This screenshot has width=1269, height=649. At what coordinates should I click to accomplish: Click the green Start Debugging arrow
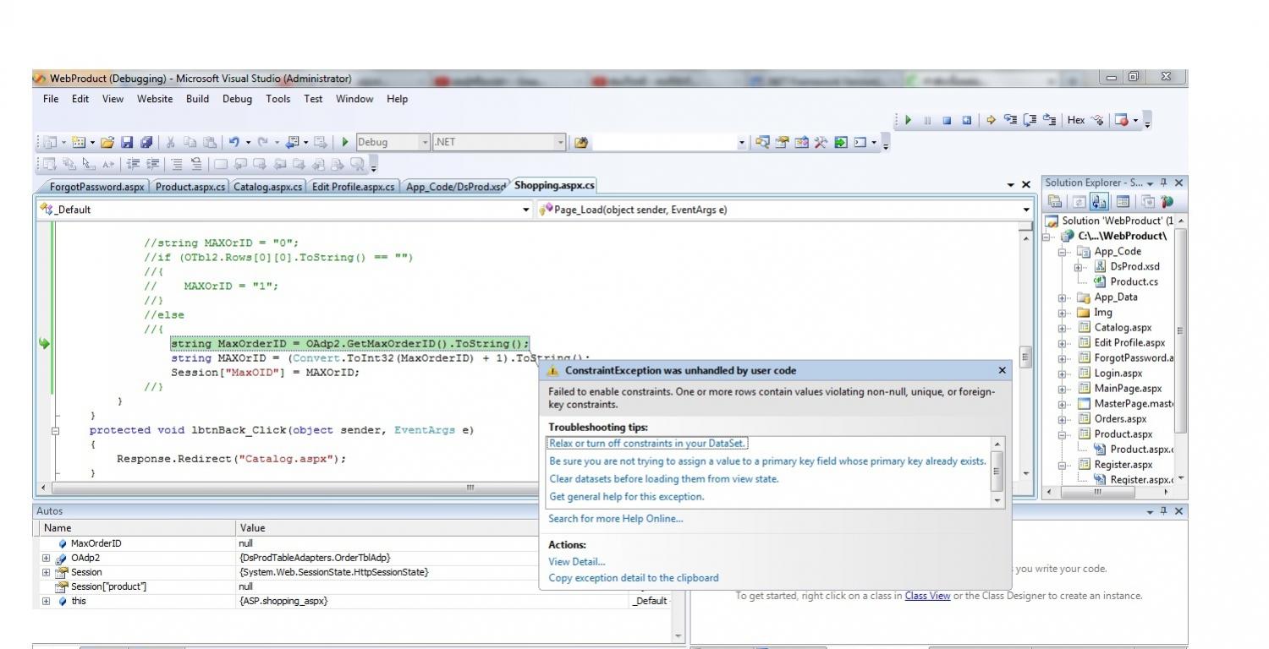click(345, 142)
